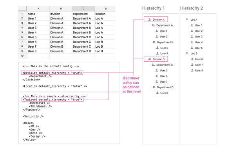Click the person icon beside User 5 in Hierarchy 2
Image resolution: width=235 pixels, height=150 pixels.
192,48
